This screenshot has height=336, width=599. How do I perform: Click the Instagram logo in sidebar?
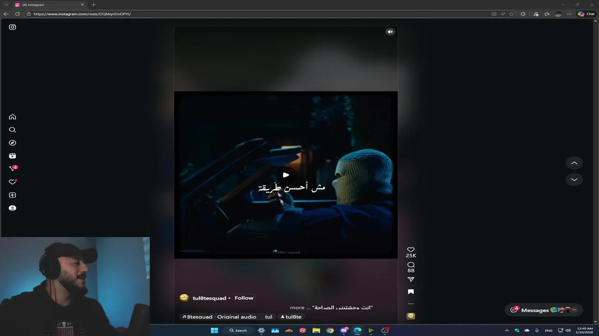click(13, 27)
